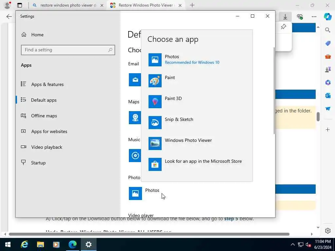Select Default apps in sidebar
The height and width of the screenshot is (251, 335).
68,100
